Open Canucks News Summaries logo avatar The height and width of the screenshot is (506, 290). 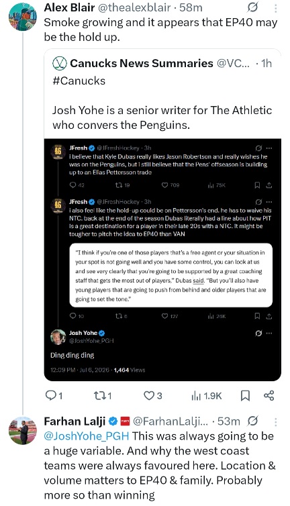(60, 63)
